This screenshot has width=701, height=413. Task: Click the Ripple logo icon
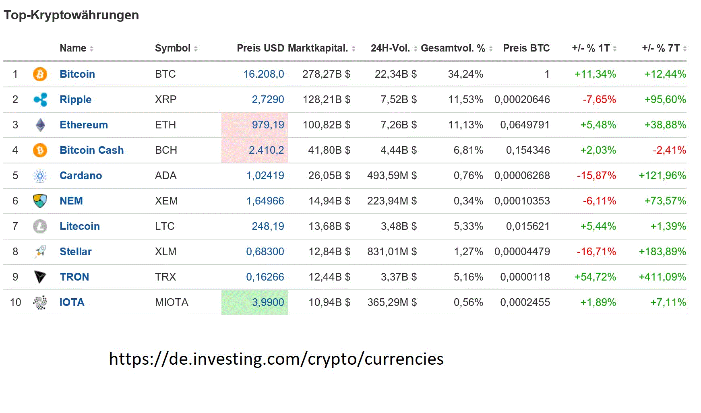click(x=40, y=99)
